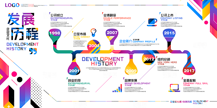Click the 企业简介 heading

tap(125, 41)
